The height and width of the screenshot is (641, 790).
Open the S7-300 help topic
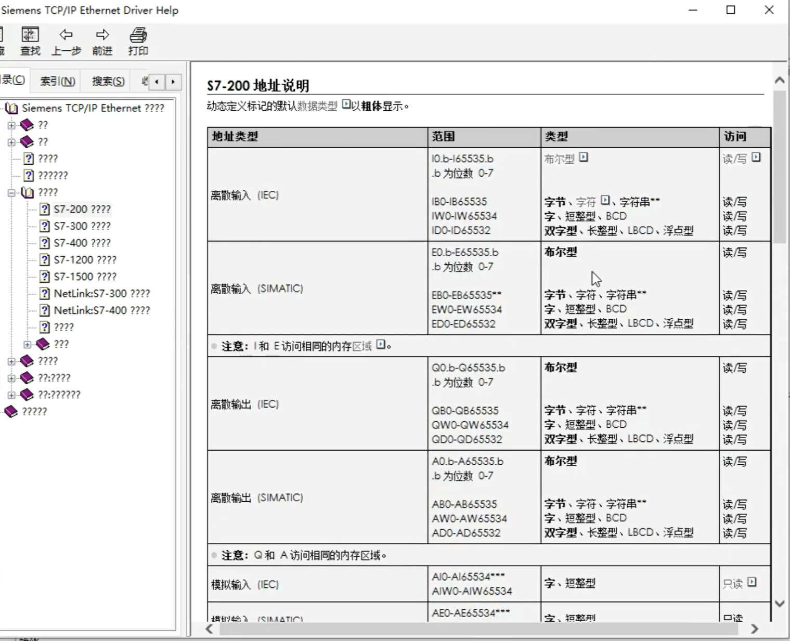tap(82, 226)
